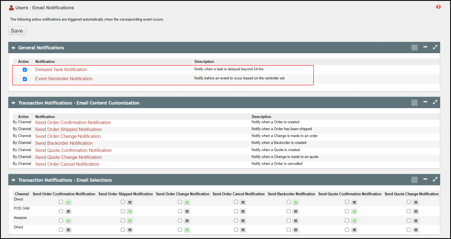Open POS OAK Order Change template list icon
451x239 pixels.
(x=187, y=211)
